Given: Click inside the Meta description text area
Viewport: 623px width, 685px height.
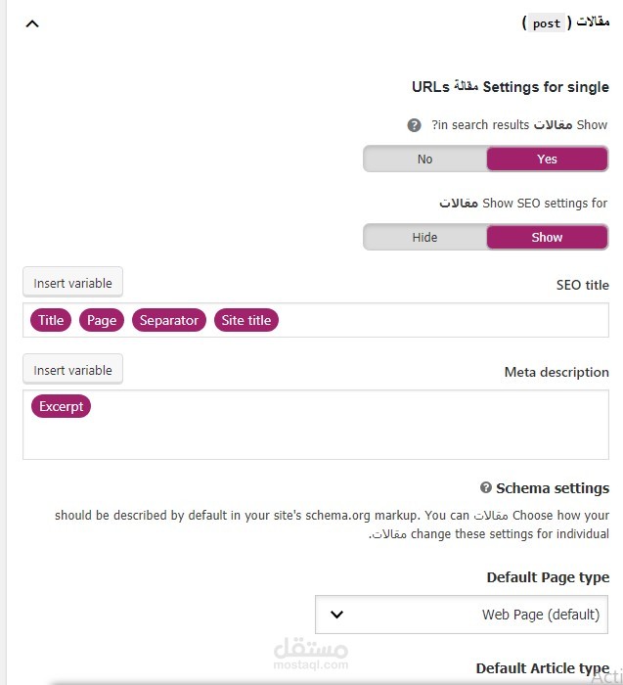Looking at the screenshot, I should pyautogui.click(x=315, y=435).
